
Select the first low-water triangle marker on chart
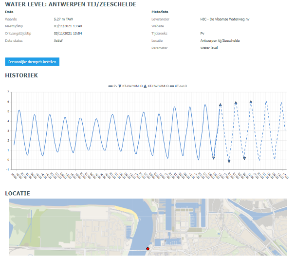(x=214, y=158)
